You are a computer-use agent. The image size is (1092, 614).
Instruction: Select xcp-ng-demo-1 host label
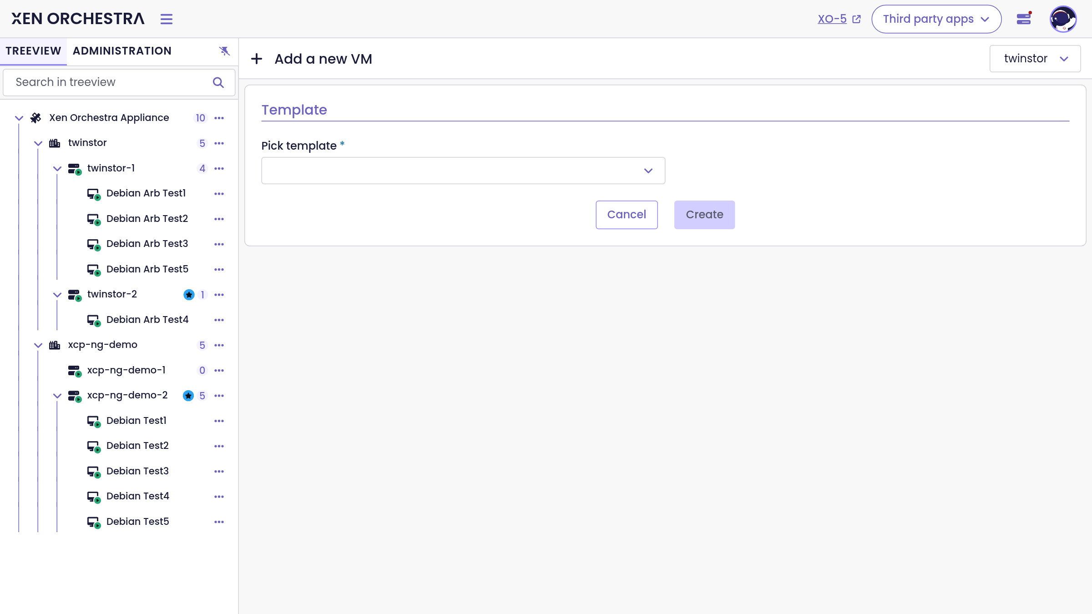(126, 370)
